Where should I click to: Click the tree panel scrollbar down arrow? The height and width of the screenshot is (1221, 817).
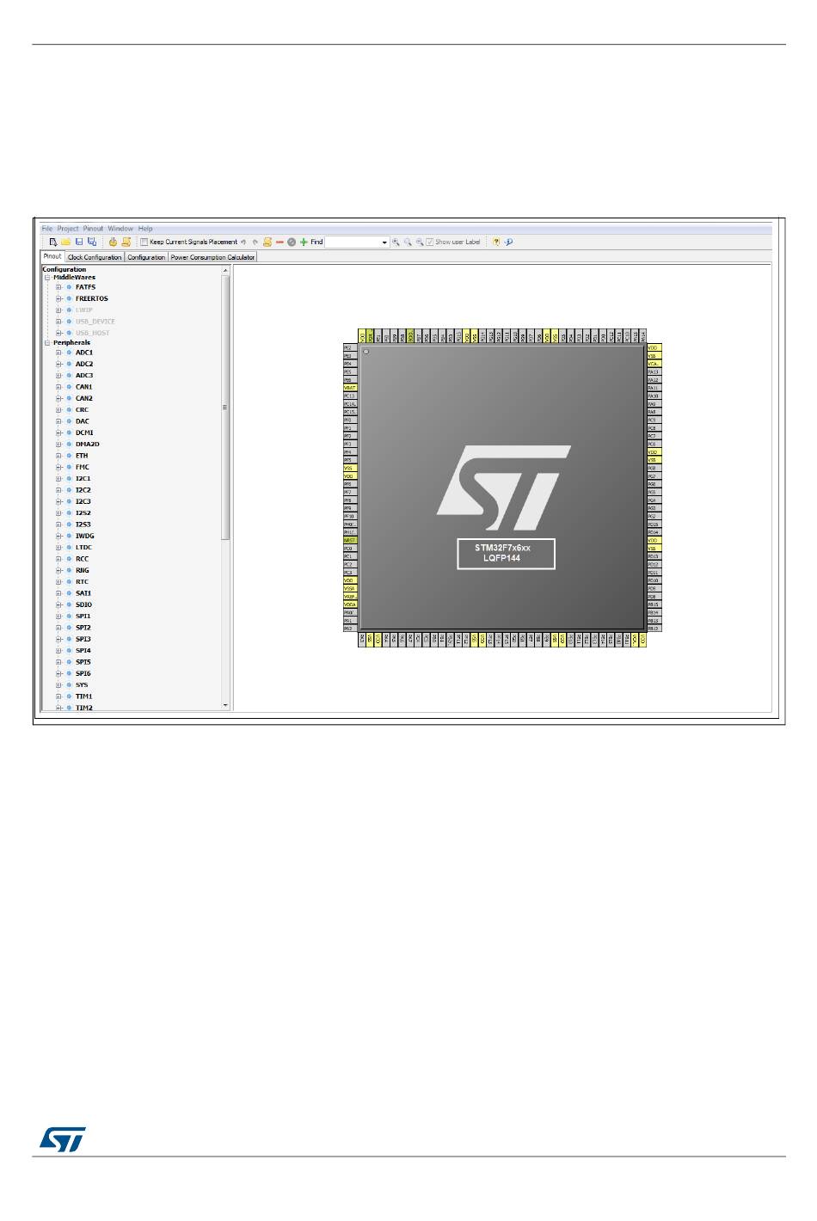[x=226, y=706]
